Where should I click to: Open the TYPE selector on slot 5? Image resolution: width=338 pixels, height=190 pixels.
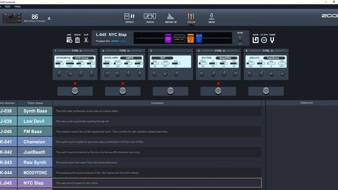(268, 51)
